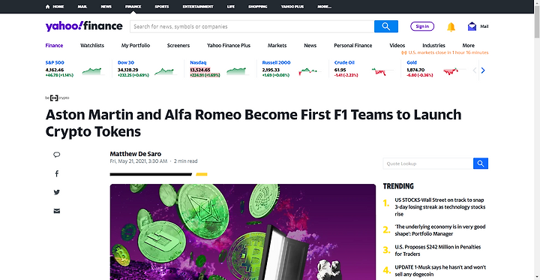The width and height of the screenshot is (540, 280).
Task: Open trending story about Musk and dogecoin
Action: pos(440,271)
